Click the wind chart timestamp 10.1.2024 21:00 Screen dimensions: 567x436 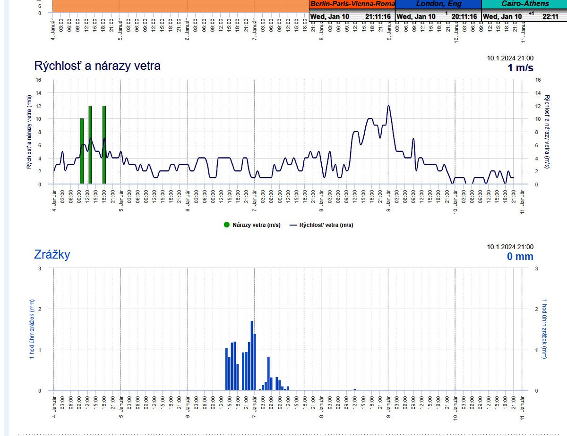point(510,58)
